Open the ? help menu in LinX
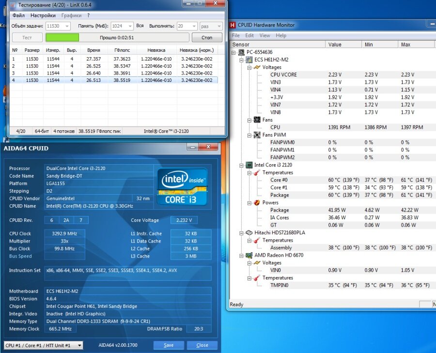The height and width of the screenshot is (353, 436). click(89, 15)
